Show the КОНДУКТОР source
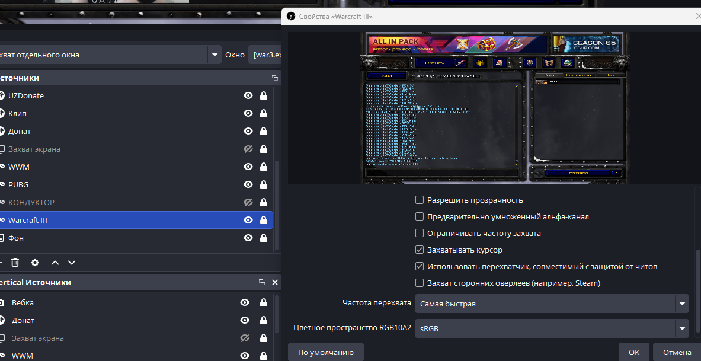This screenshot has height=361, width=701. 248,202
